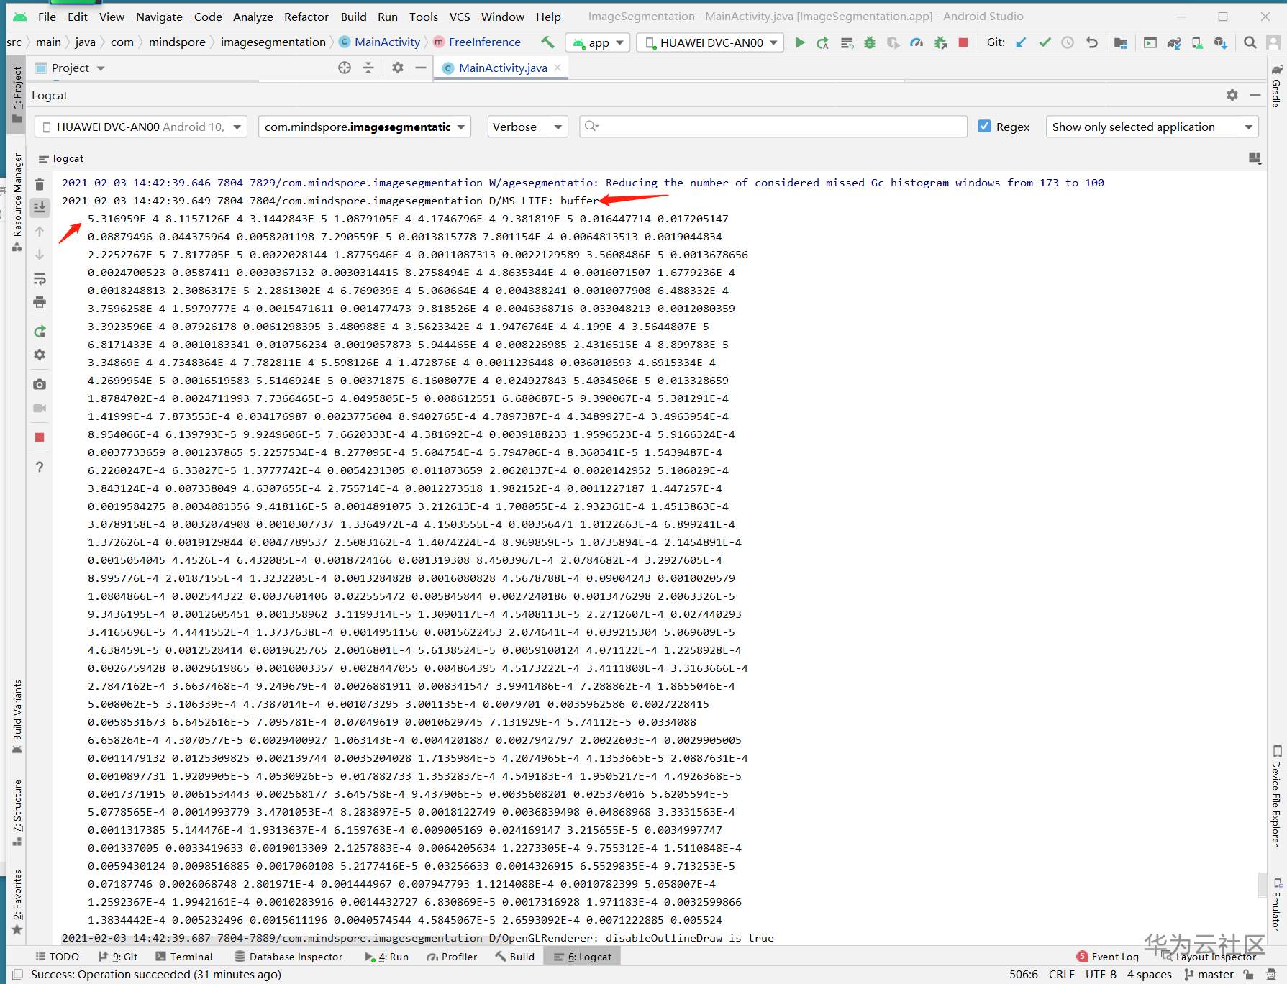Open the master Git branch selector
This screenshot has width=1287, height=984.
pos(1209,975)
